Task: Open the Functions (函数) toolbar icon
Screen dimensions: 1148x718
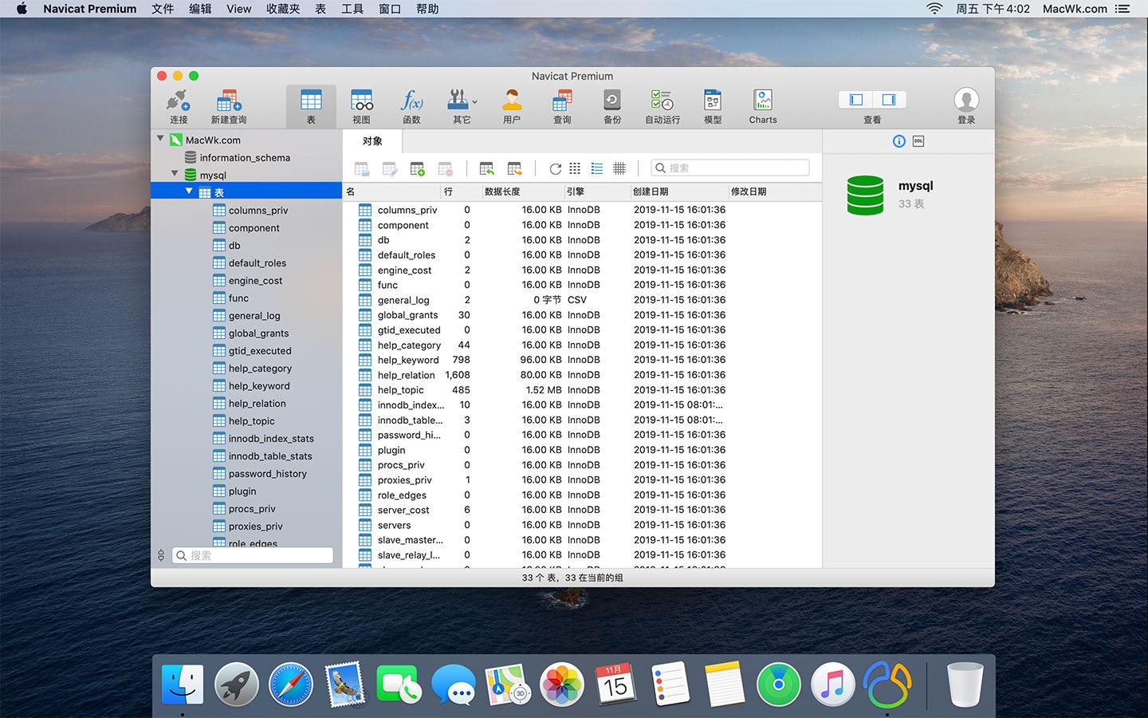Action: coord(411,106)
